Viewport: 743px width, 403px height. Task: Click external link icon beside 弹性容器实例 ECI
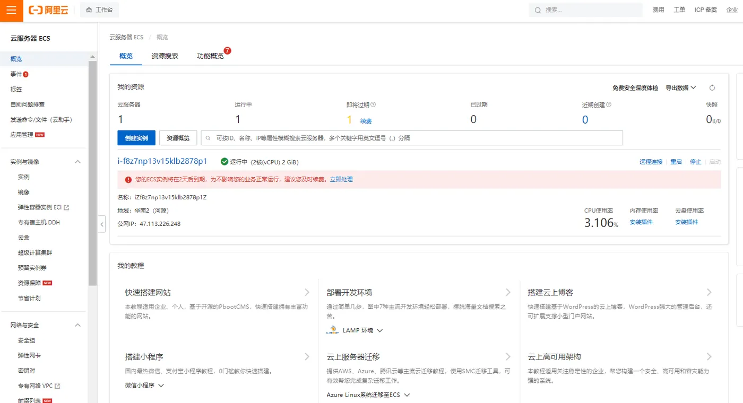pyautogui.click(x=66, y=207)
